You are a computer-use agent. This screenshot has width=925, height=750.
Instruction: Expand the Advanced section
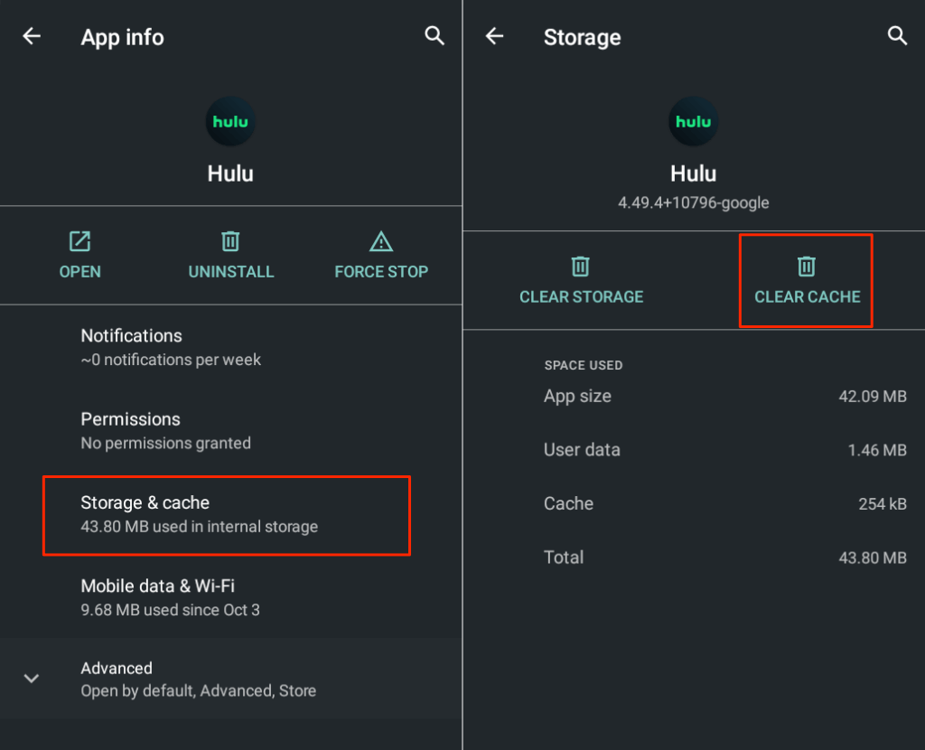click(31, 677)
